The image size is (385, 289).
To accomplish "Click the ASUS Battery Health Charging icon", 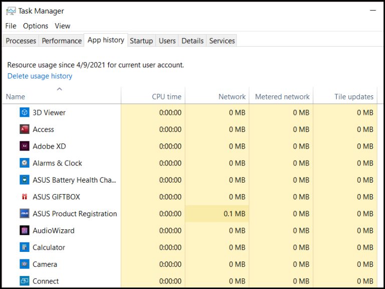I will [24, 180].
